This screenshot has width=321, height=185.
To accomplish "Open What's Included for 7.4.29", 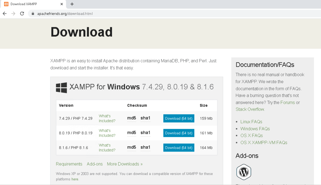I will point(107,118).
